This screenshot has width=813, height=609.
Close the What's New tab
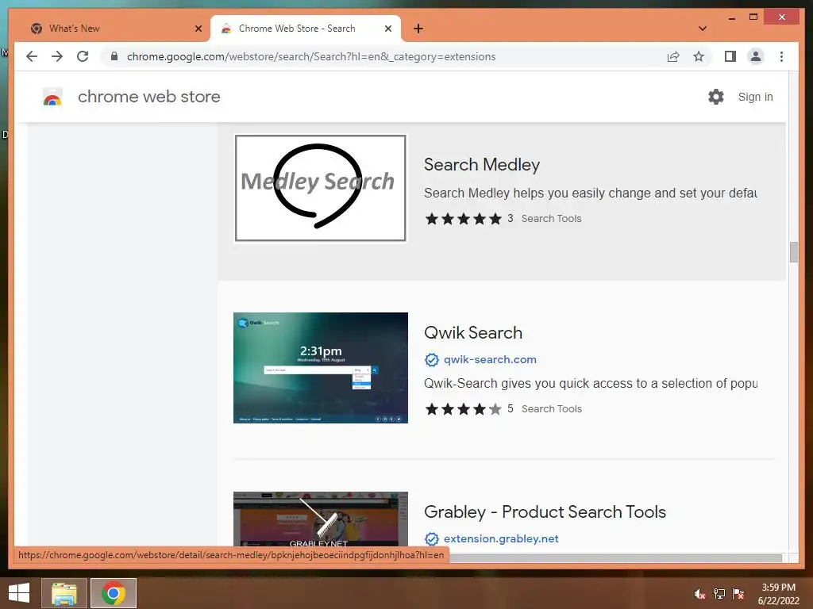click(198, 29)
